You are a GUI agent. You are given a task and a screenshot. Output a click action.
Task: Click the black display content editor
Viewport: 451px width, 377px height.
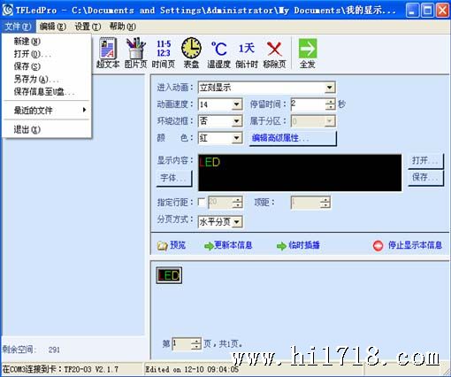[x=300, y=173]
